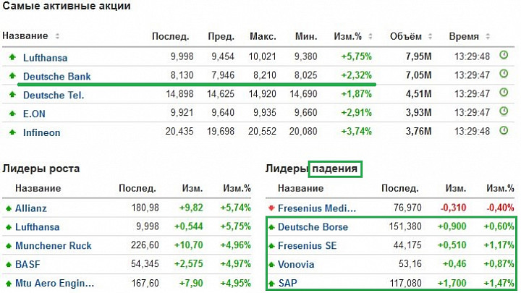
Task: Click the clock icon in Infineon row
Action: tap(504, 130)
